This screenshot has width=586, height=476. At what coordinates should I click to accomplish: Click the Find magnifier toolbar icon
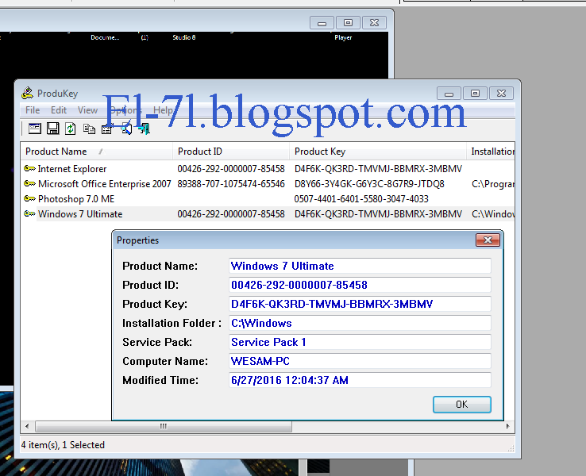tap(126, 129)
